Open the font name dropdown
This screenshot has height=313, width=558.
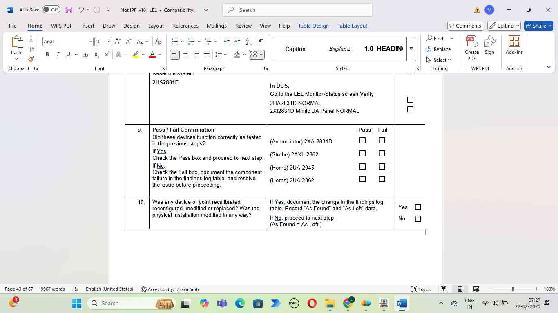tap(91, 42)
